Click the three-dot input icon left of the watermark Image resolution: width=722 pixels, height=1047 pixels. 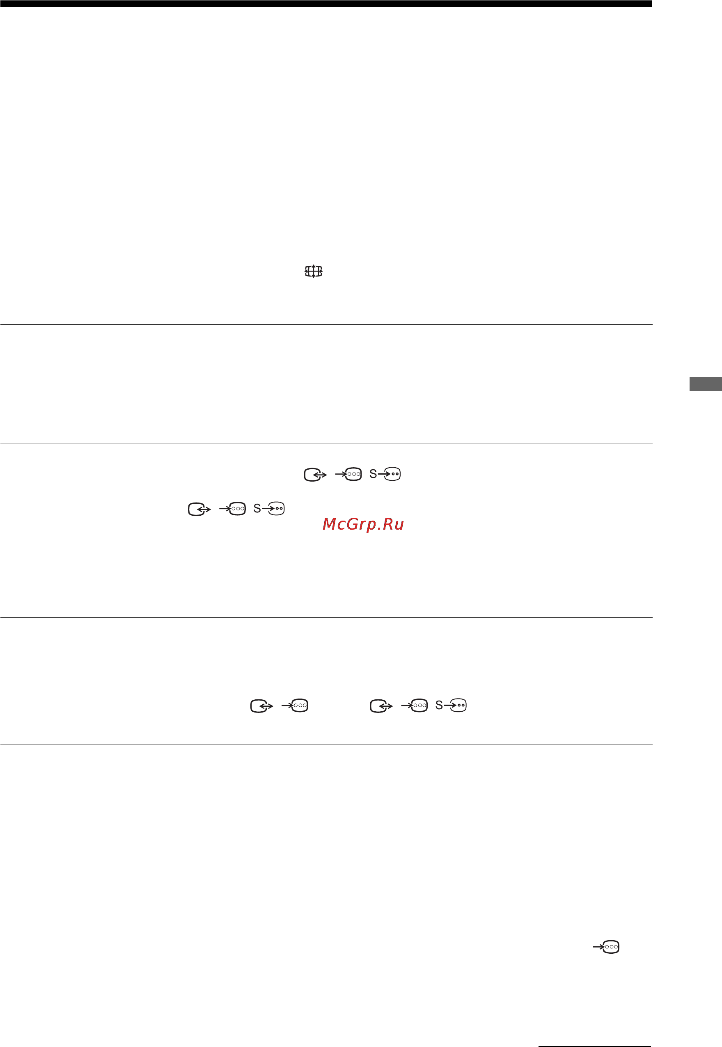[232, 509]
